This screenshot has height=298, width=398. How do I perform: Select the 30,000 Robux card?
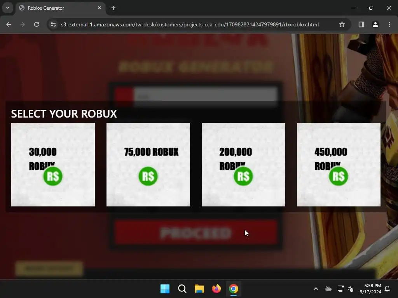(x=53, y=165)
